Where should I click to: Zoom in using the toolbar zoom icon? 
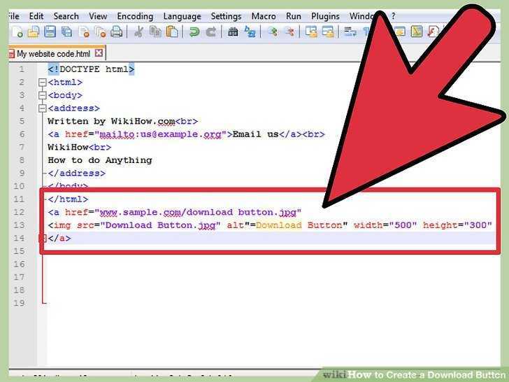273,32
